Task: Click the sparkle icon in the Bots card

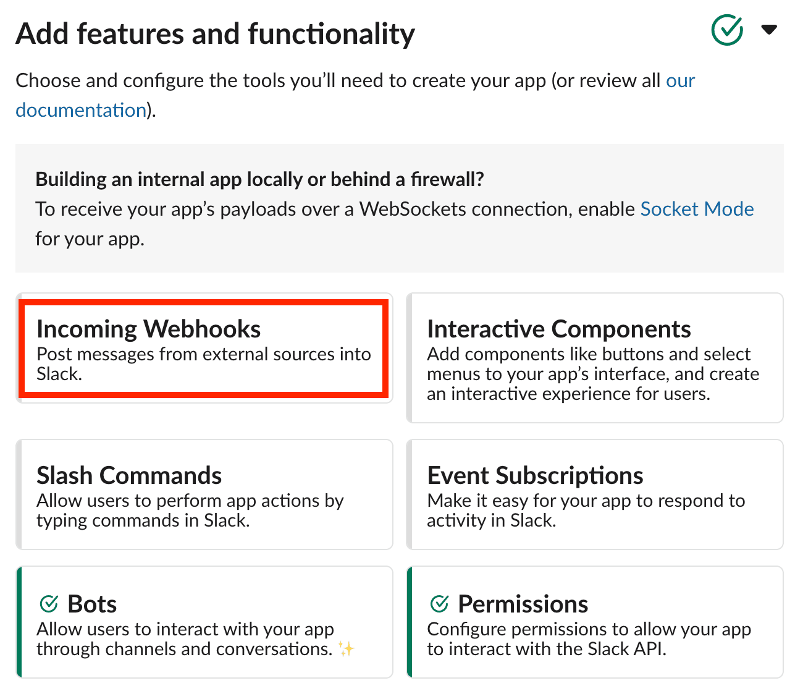Action: tap(347, 649)
